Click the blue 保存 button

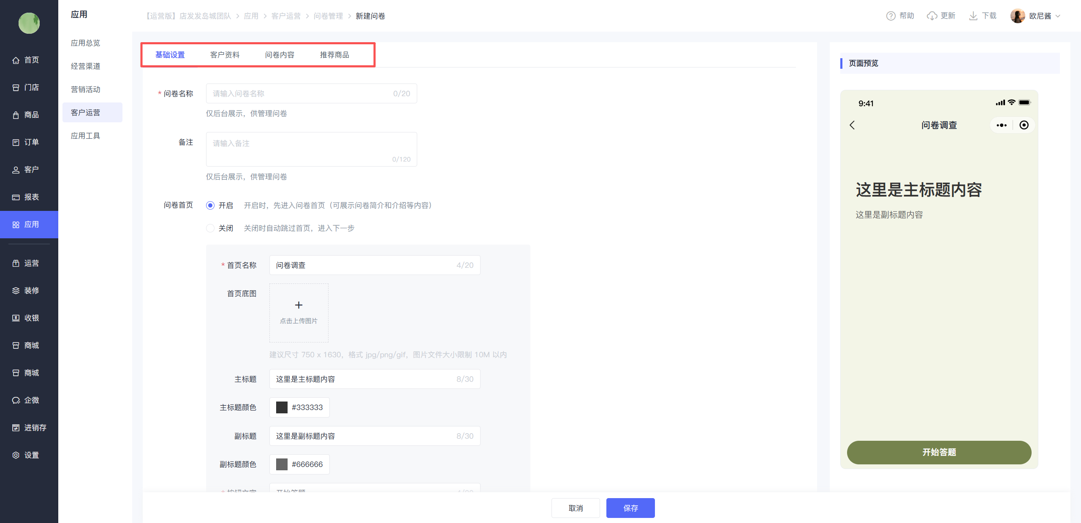pyautogui.click(x=630, y=508)
